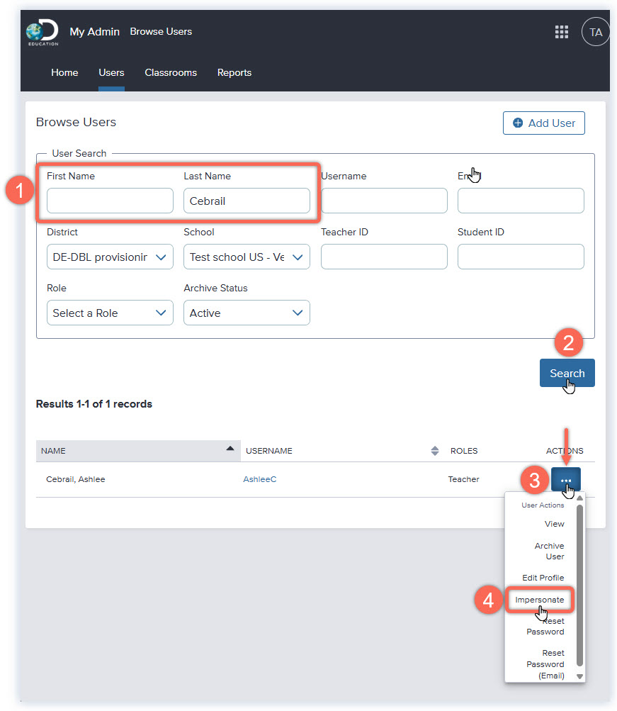
Task: Open the TA user avatar menu
Action: coord(595,32)
